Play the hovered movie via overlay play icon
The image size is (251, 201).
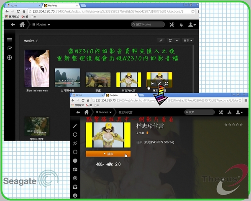152,84
